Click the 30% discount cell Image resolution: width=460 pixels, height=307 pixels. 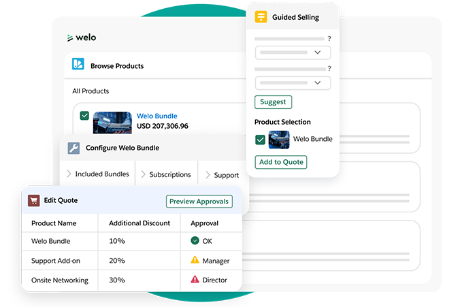117,280
